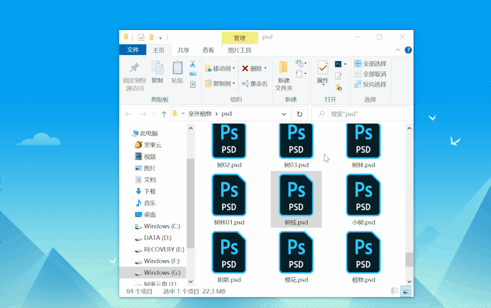Open Explorer help with the blue question mark
491x308 pixels.
[x=408, y=50]
